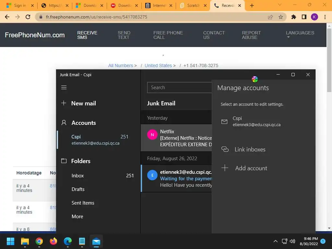
Task: Click the Netflix sender avatar
Action: 152,135
